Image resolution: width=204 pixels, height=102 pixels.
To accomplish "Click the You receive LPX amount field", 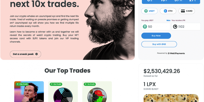I will (x=186, y=27).
